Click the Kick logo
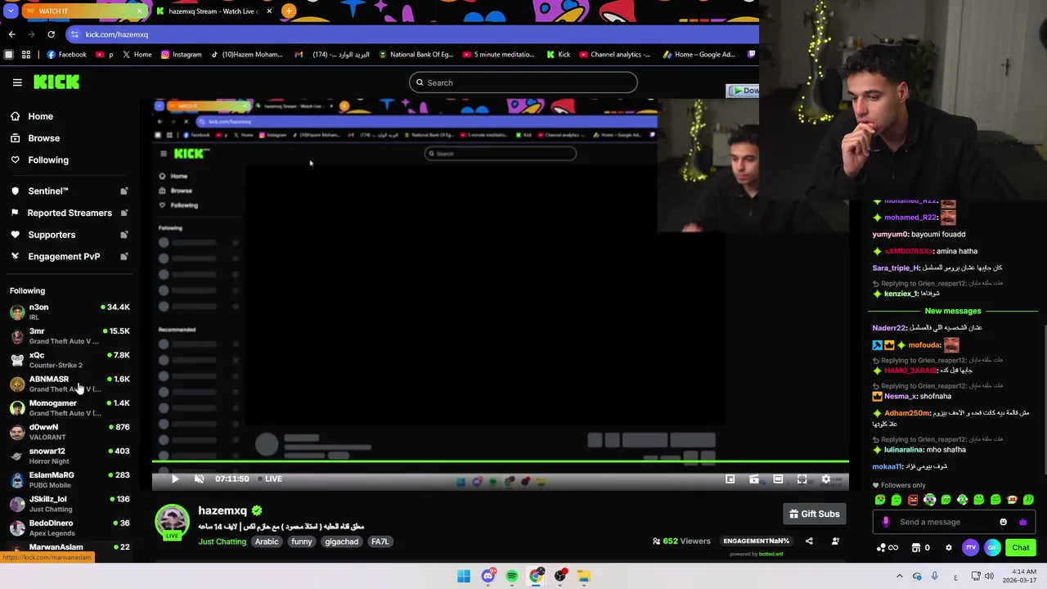Image resolution: width=1047 pixels, height=589 pixels. pyautogui.click(x=56, y=82)
